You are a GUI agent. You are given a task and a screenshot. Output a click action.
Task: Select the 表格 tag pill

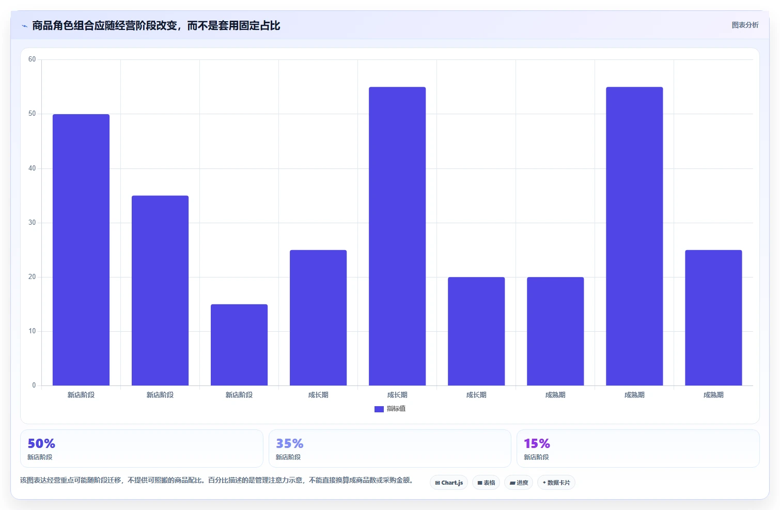point(486,483)
